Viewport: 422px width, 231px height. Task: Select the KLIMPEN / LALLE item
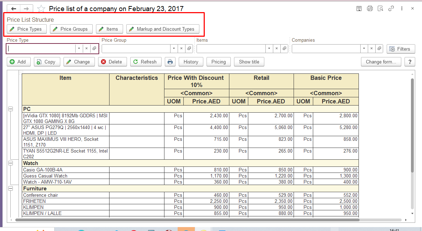(66, 213)
